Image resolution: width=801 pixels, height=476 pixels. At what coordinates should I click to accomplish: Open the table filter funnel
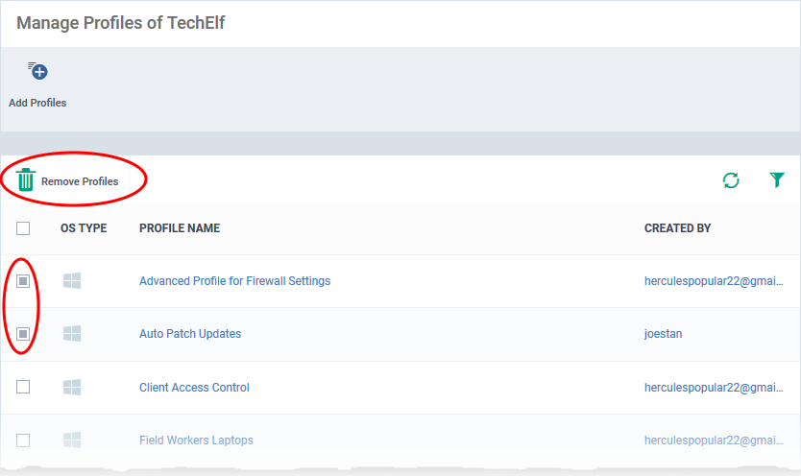pyautogui.click(x=776, y=179)
